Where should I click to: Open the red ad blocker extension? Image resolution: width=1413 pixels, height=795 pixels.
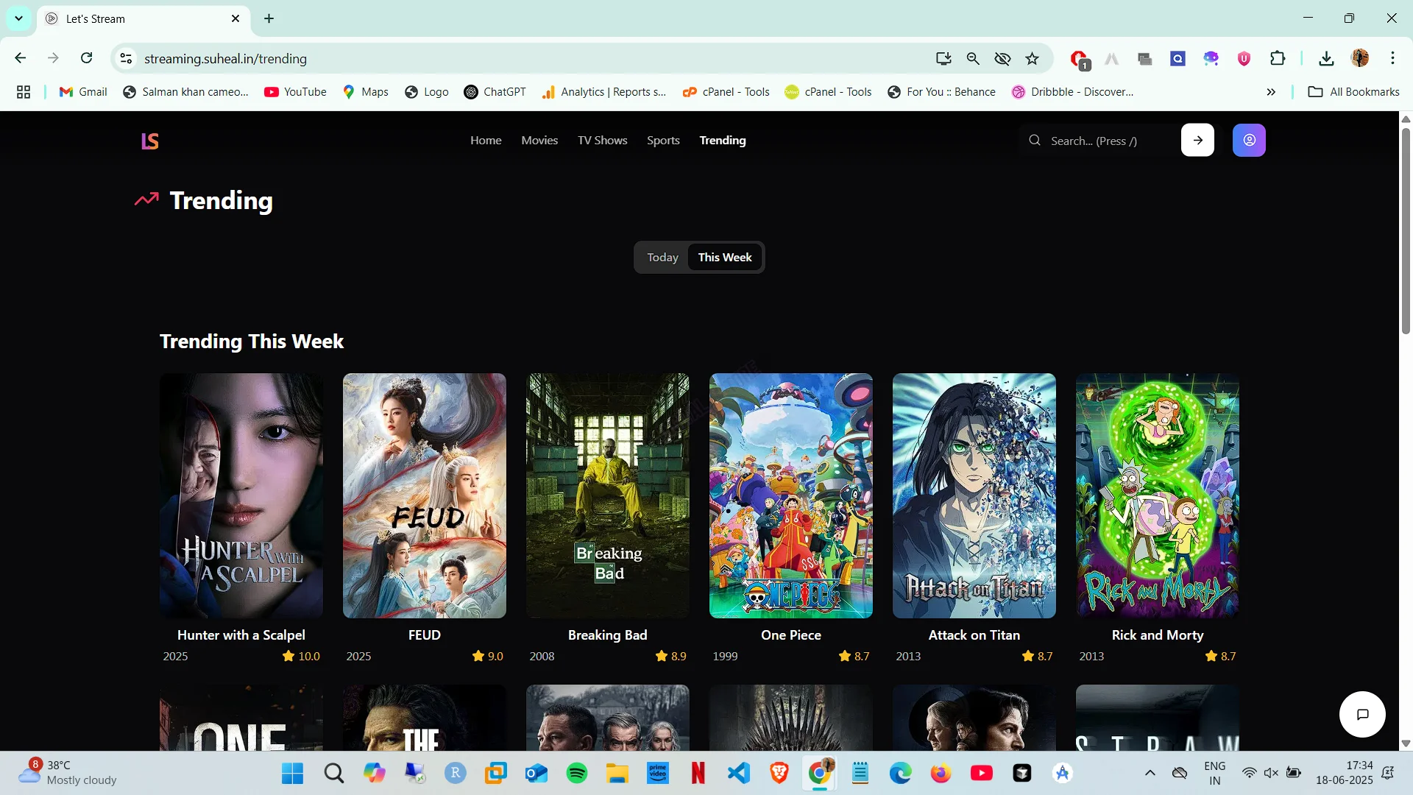[1080, 59]
